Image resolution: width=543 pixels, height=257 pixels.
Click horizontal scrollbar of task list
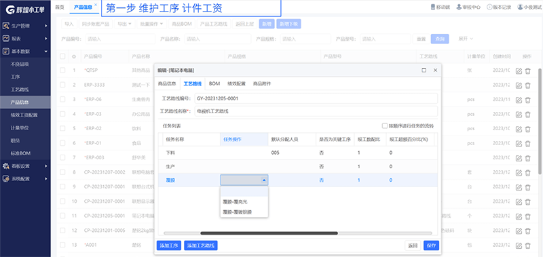(x=269, y=233)
